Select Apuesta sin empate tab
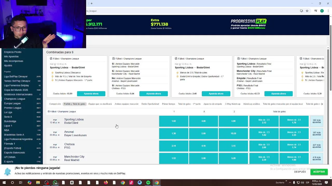This screenshot has height=186, width=332. tap(213, 104)
